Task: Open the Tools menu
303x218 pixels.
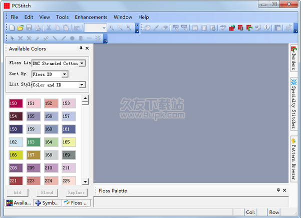Action: point(62,17)
